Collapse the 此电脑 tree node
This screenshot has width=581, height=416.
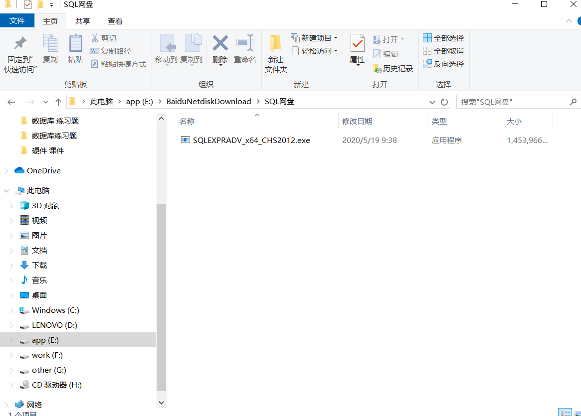click(6, 191)
